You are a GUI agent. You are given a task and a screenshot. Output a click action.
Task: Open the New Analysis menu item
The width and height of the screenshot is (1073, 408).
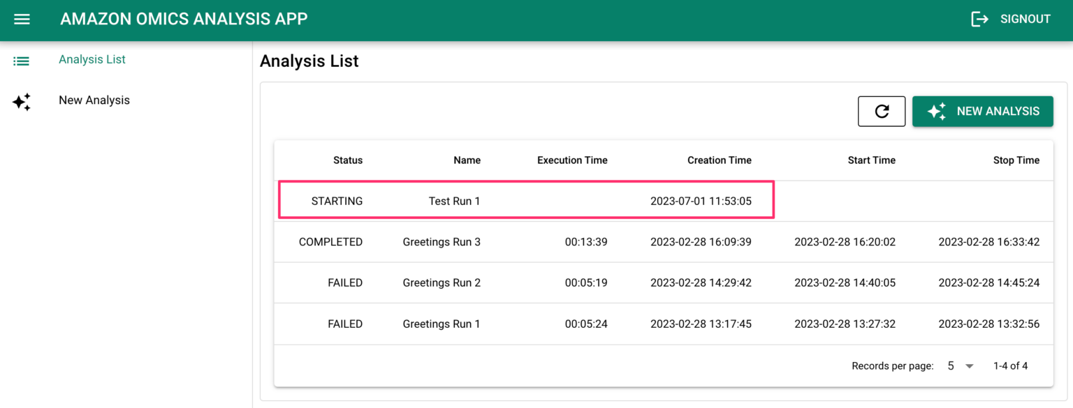coord(94,100)
